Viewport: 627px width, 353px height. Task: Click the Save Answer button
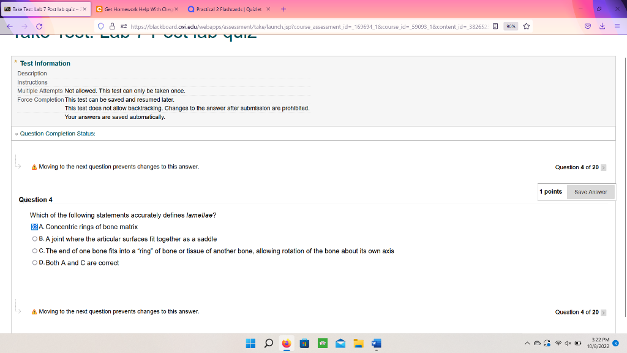[590, 192]
